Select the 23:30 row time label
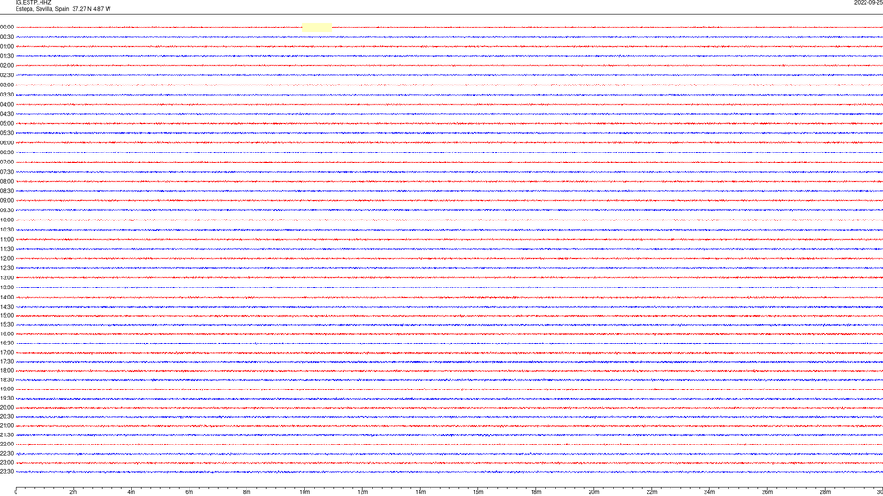883x496 pixels. [6, 472]
